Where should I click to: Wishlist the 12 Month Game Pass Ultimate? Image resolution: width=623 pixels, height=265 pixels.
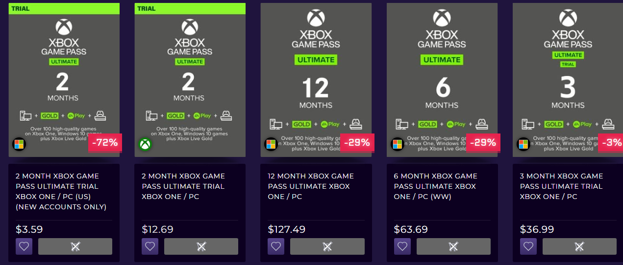point(276,246)
